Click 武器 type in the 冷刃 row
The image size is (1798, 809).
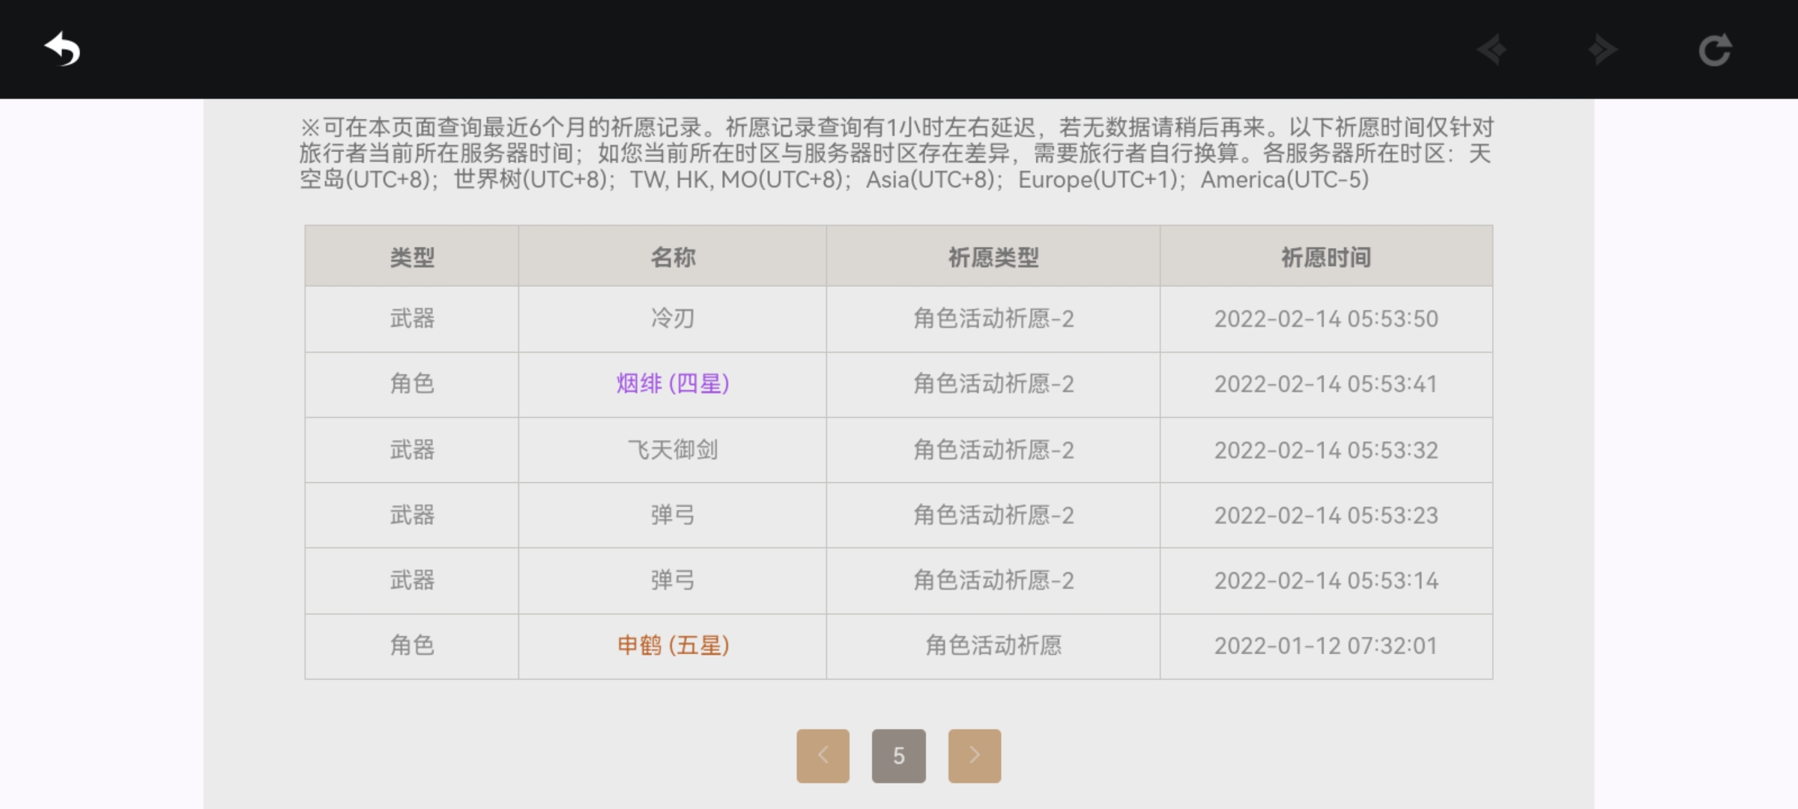(x=412, y=318)
